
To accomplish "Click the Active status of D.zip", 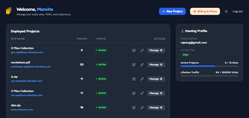I will pyautogui.click(x=101, y=79).
